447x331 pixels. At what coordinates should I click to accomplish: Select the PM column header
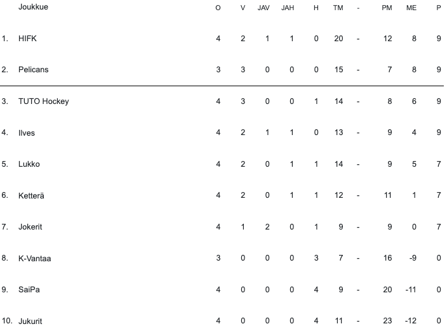click(387, 8)
